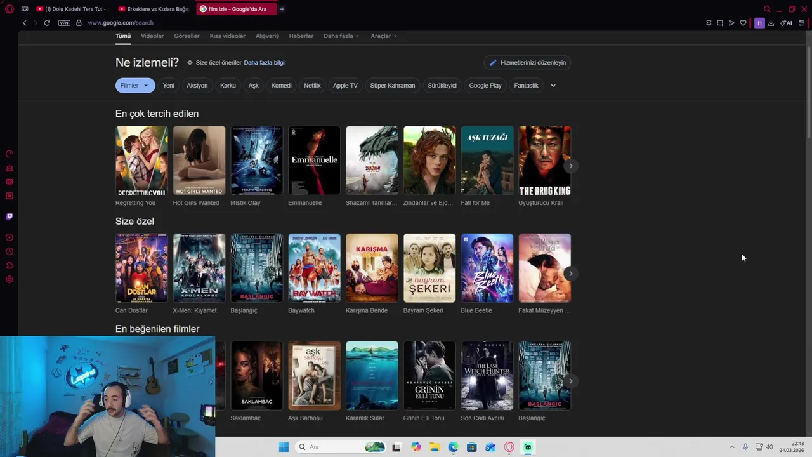
Task: Open GX Corner gamepad icon in tab bar
Action: click(x=25, y=9)
